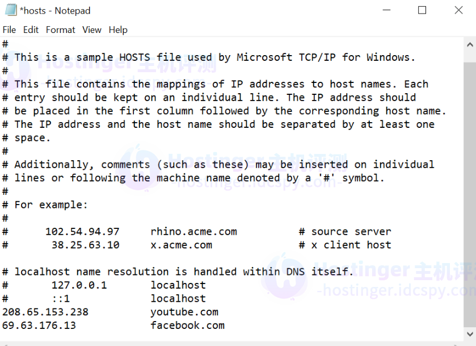Open the View menu
476x346 pixels.
click(x=92, y=30)
